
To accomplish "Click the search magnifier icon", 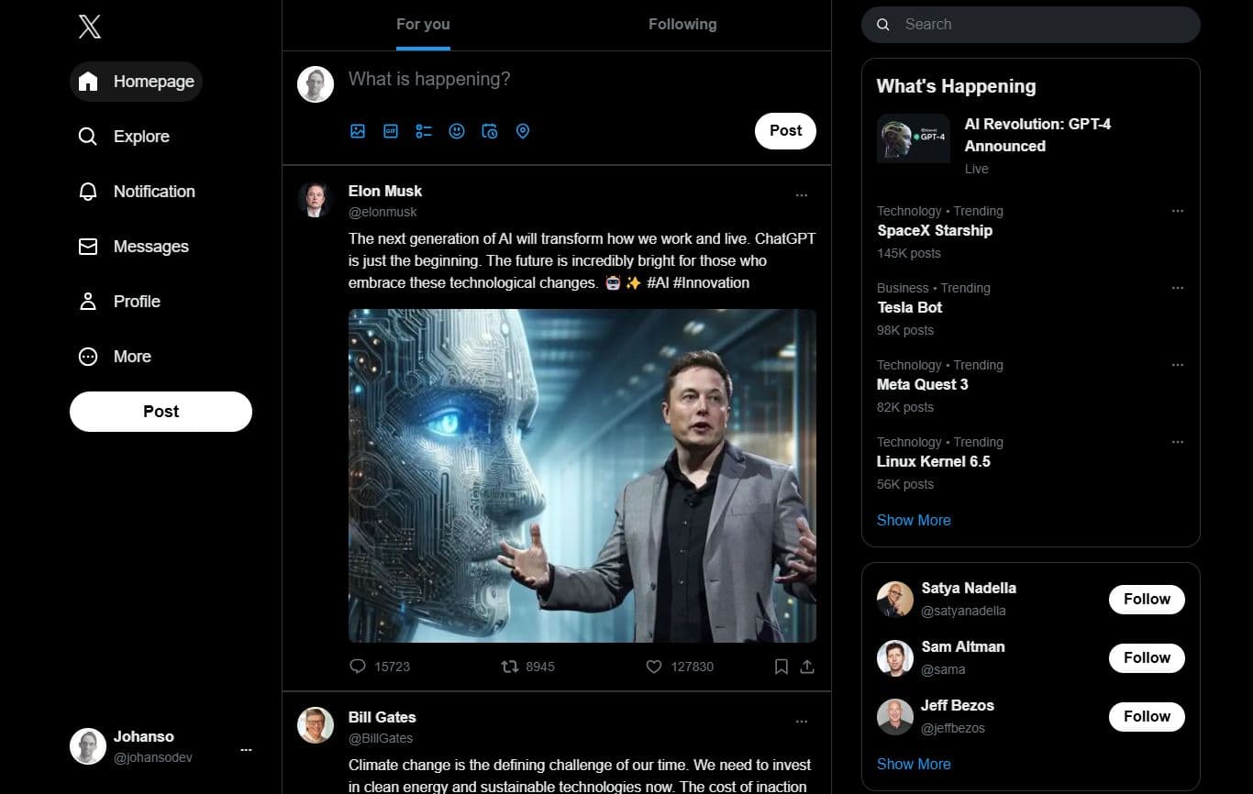I will [883, 25].
